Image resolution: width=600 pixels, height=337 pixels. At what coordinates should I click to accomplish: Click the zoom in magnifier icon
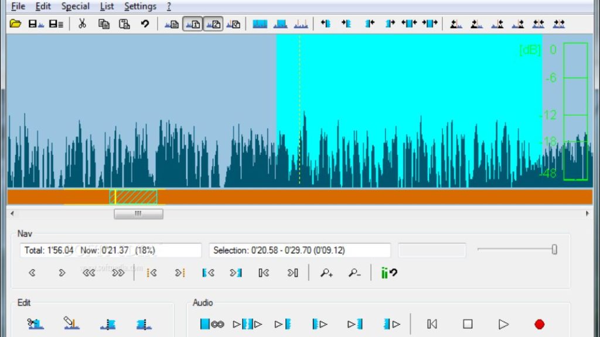point(326,273)
